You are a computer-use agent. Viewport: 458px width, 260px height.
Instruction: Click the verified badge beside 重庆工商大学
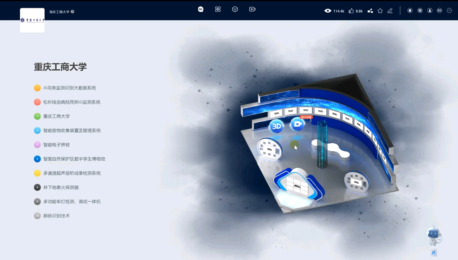pyautogui.click(x=73, y=12)
